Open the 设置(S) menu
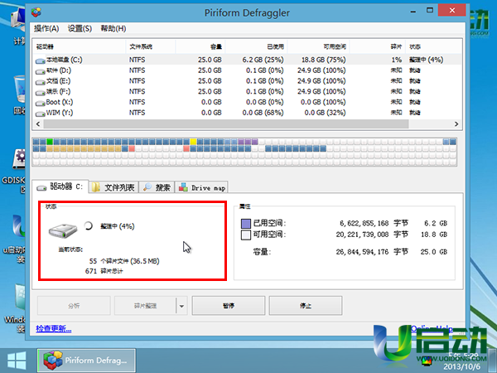The image size is (497, 373). (80, 28)
